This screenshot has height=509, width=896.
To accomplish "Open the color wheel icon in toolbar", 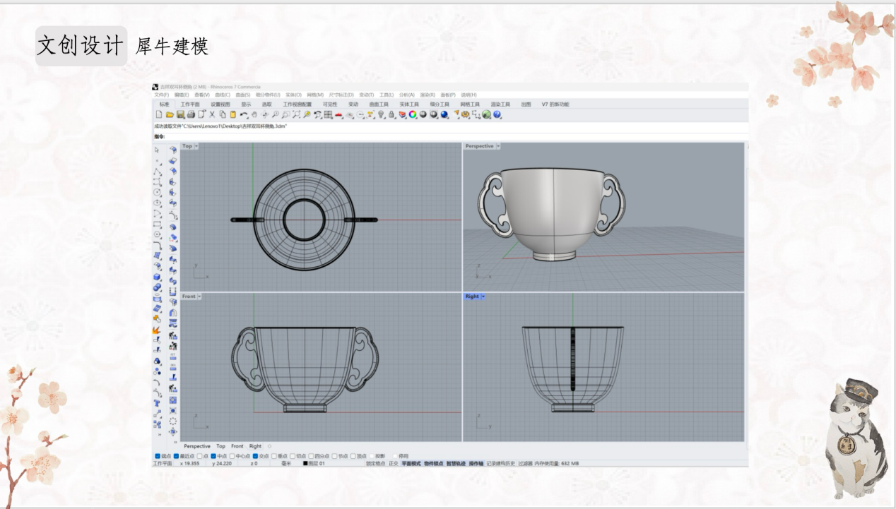I will pos(413,114).
